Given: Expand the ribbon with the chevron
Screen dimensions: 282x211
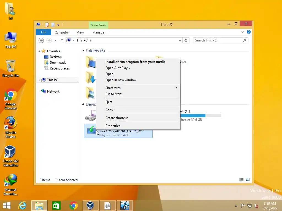Looking at the screenshot, I should pos(243,32).
